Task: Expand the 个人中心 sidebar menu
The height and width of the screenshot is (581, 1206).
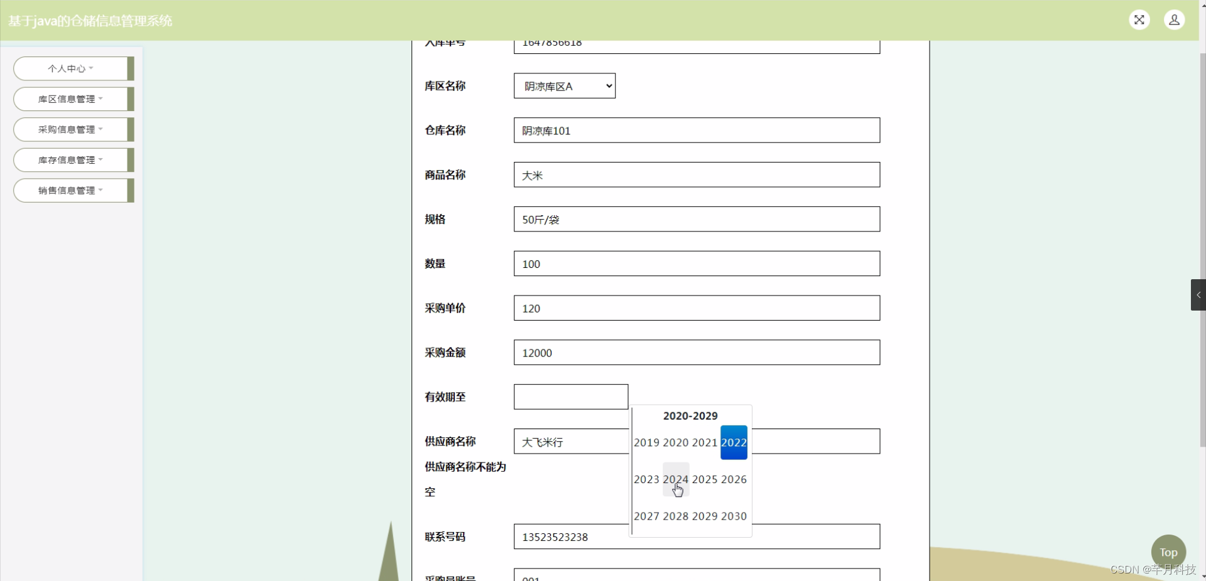Action: [70, 68]
